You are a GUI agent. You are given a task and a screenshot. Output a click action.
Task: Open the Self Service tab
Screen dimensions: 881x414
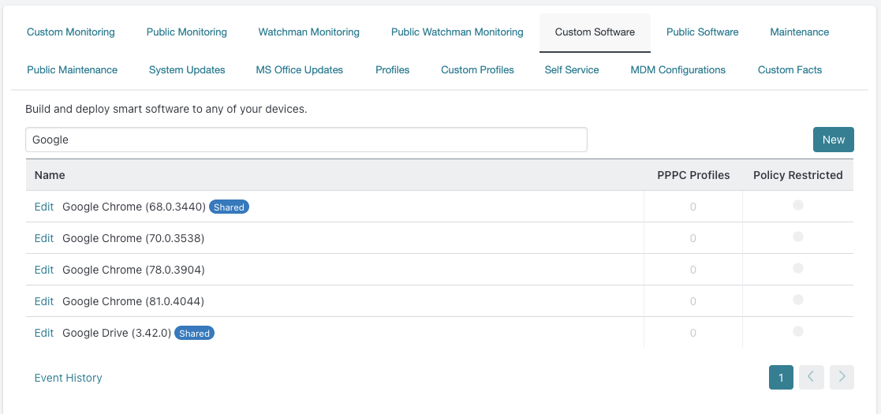coord(571,69)
